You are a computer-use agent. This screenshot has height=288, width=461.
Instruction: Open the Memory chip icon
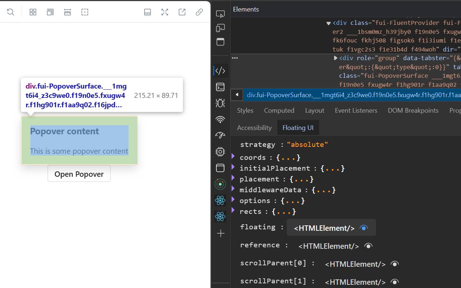pyautogui.click(x=220, y=152)
